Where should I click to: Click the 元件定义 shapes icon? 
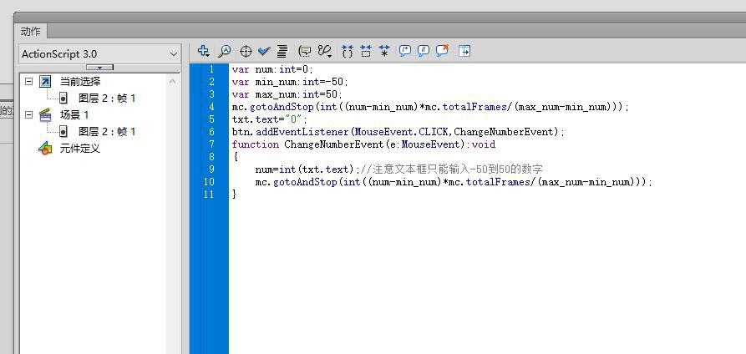(x=45, y=149)
